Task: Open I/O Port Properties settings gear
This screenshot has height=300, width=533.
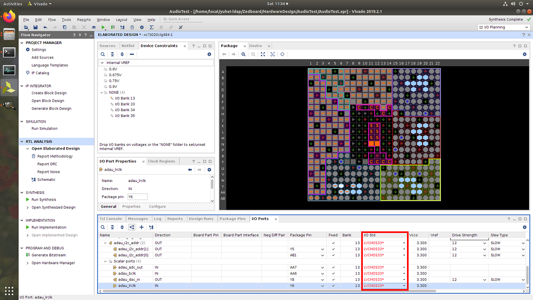Action: click(x=209, y=170)
